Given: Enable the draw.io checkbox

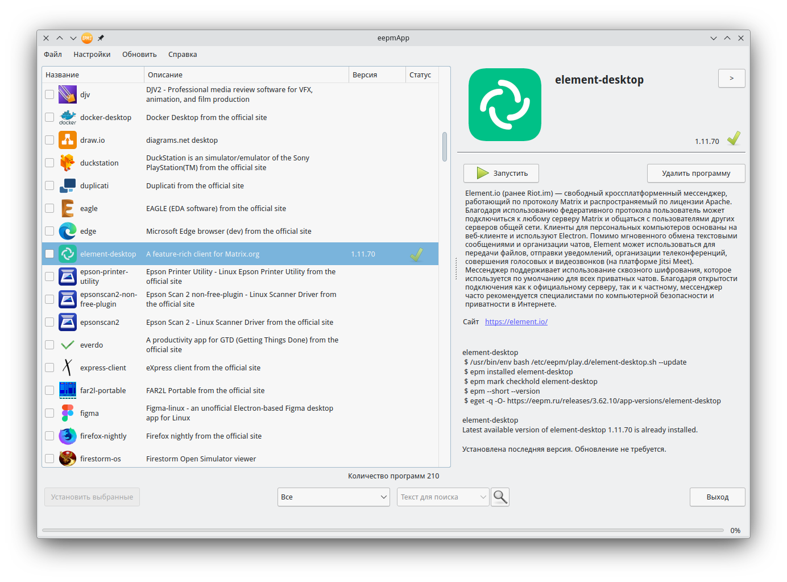Looking at the screenshot, I should point(49,140).
